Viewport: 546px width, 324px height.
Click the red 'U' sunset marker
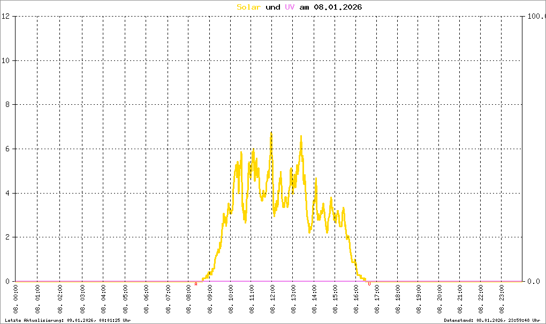369,284
